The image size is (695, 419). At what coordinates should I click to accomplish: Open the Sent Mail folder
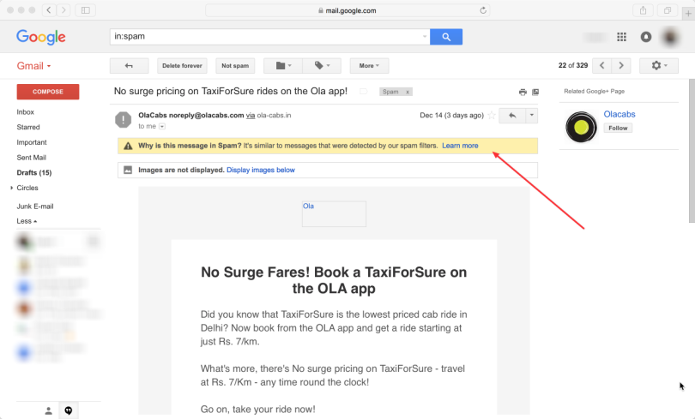tap(31, 158)
